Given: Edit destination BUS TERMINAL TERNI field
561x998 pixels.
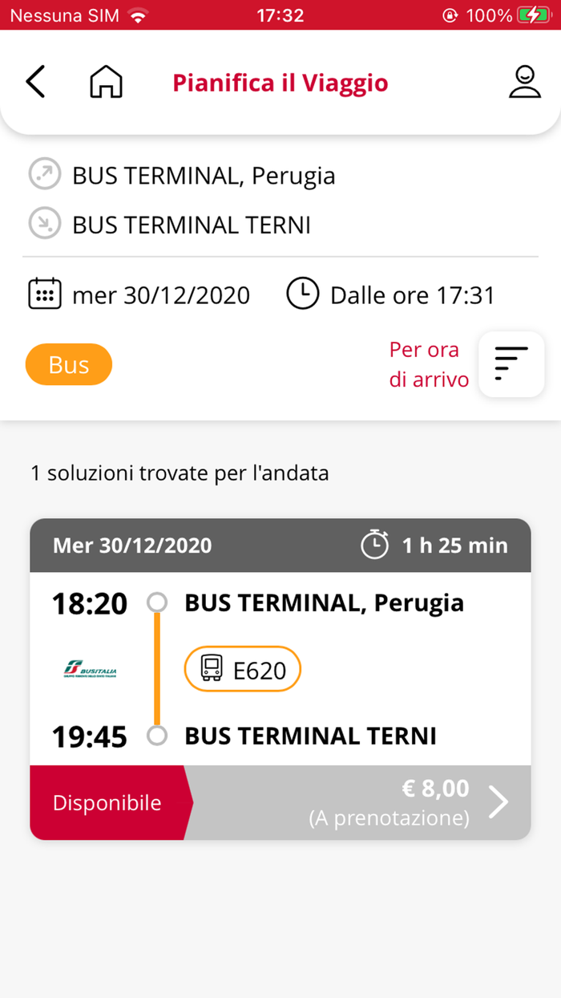Looking at the screenshot, I should point(191,225).
